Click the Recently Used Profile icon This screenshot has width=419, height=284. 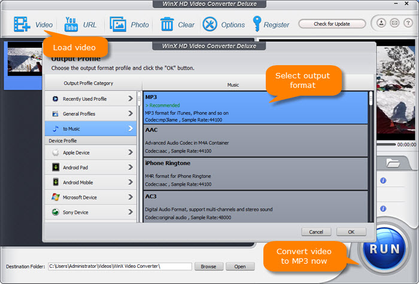pos(55,99)
